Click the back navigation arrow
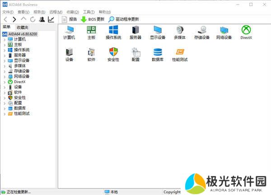This screenshot has width=271, height=195. coord(5,19)
